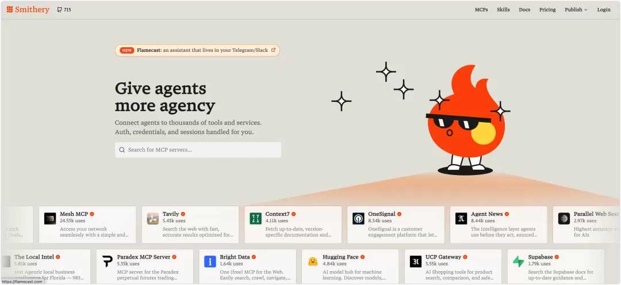Open the Paradex MCP Server title
621x285 pixels.
pos(143,257)
